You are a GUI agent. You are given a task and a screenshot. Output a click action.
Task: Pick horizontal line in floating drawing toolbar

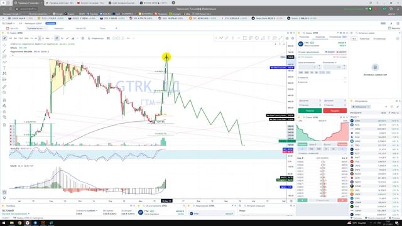tap(239, 38)
